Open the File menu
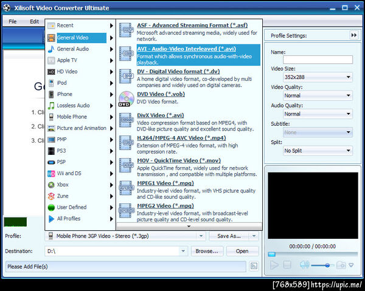This screenshot has height=291, width=365. coord(13,22)
